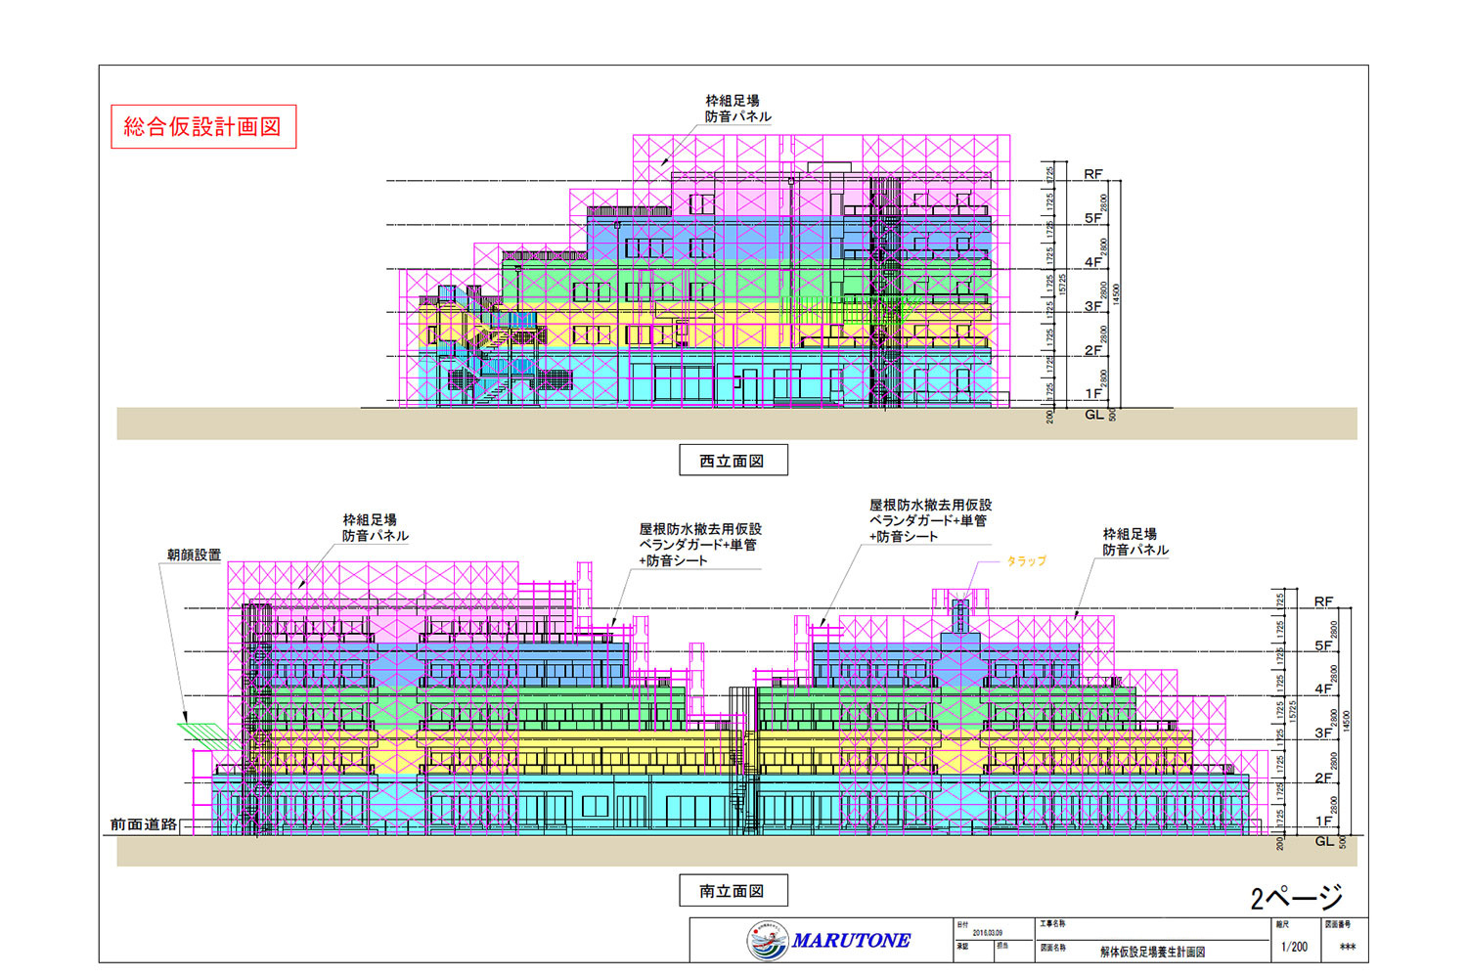Click the 朝顔設置 annotation text
This screenshot has width=1467, height=978.
click(x=194, y=555)
